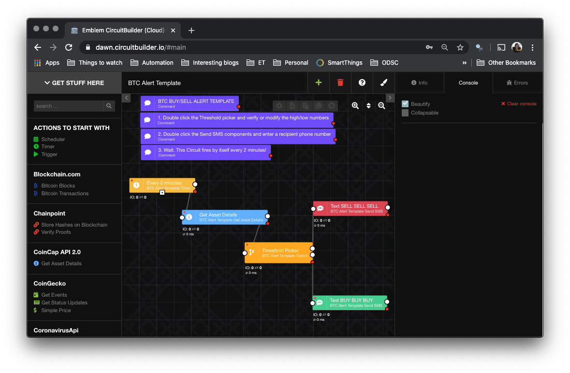Enable the Collapsable checkbox

tap(405, 113)
